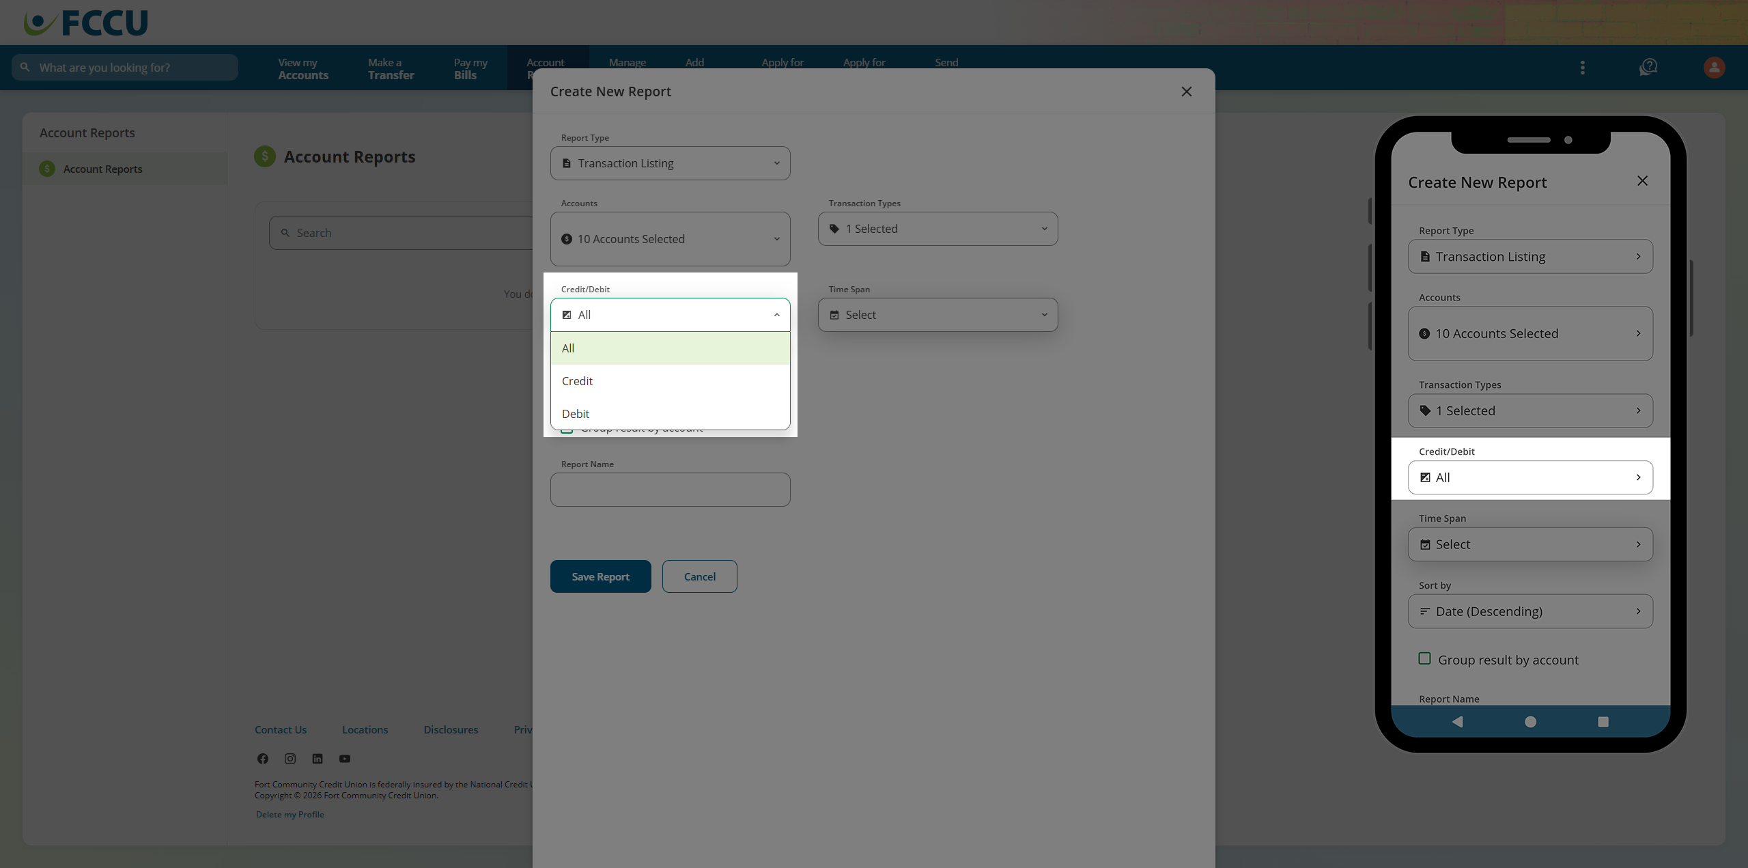Toggle Group result by account in phone preview
This screenshot has width=1748, height=868.
[1424, 659]
